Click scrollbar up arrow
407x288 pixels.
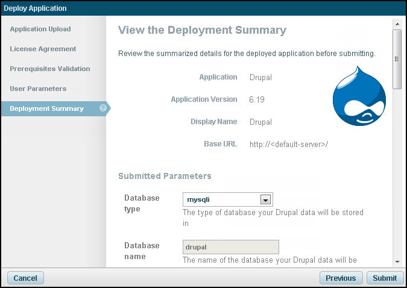[397, 23]
